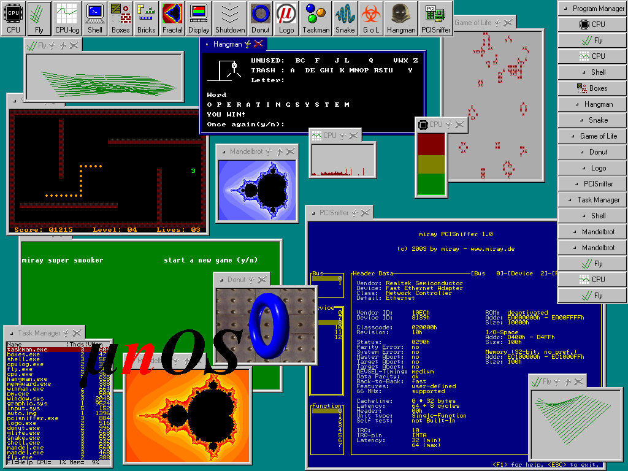Pick Boxes entry in the right window list

point(592,88)
